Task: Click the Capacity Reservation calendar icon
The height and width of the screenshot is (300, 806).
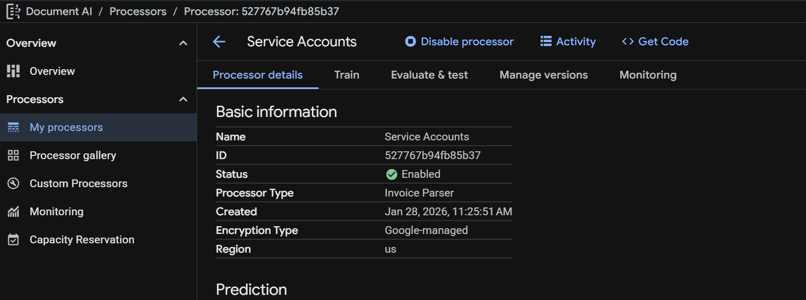Action: tap(13, 240)
